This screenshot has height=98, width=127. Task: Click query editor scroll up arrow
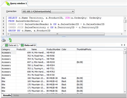[125, 18]
